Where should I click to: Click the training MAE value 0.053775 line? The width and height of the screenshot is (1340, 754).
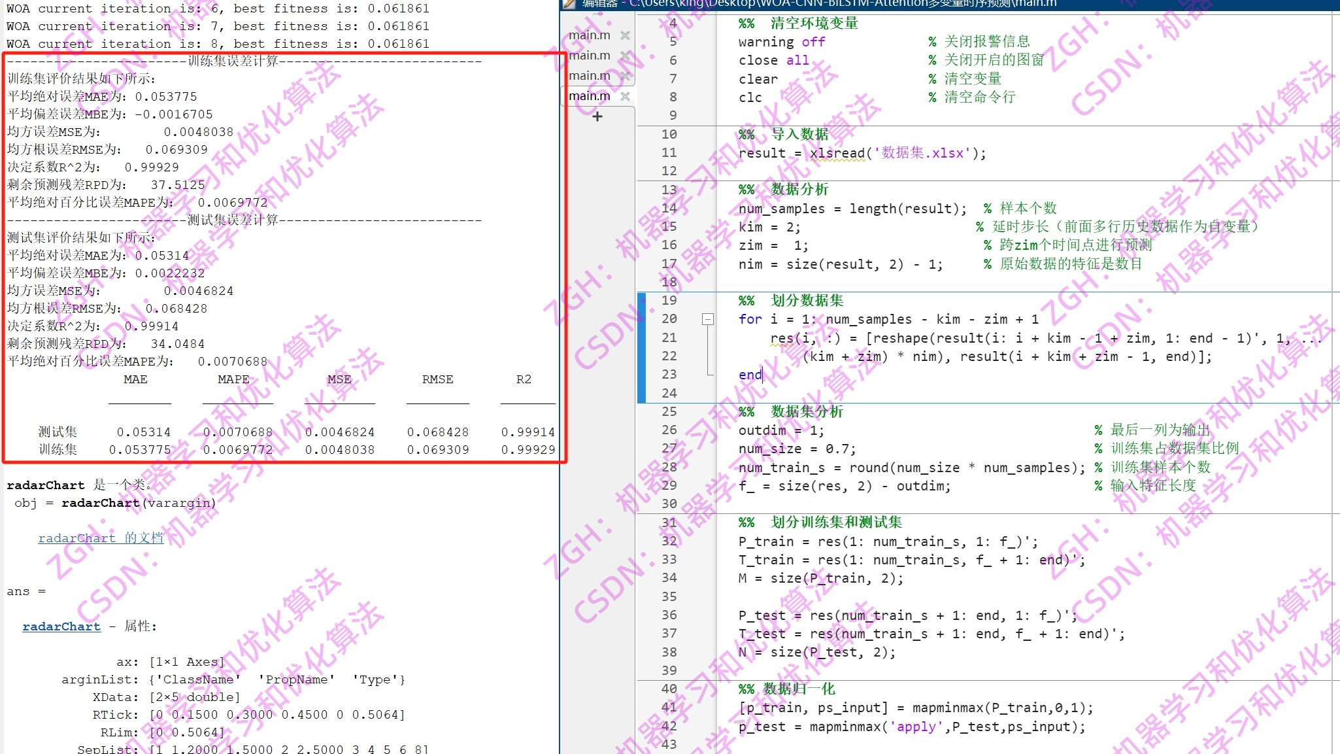(x=102, y=97)
